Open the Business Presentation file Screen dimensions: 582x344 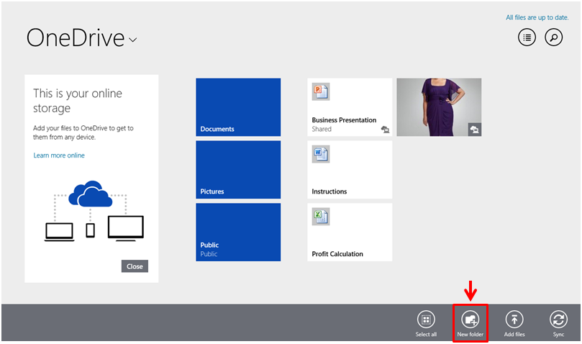coord(350,107)
